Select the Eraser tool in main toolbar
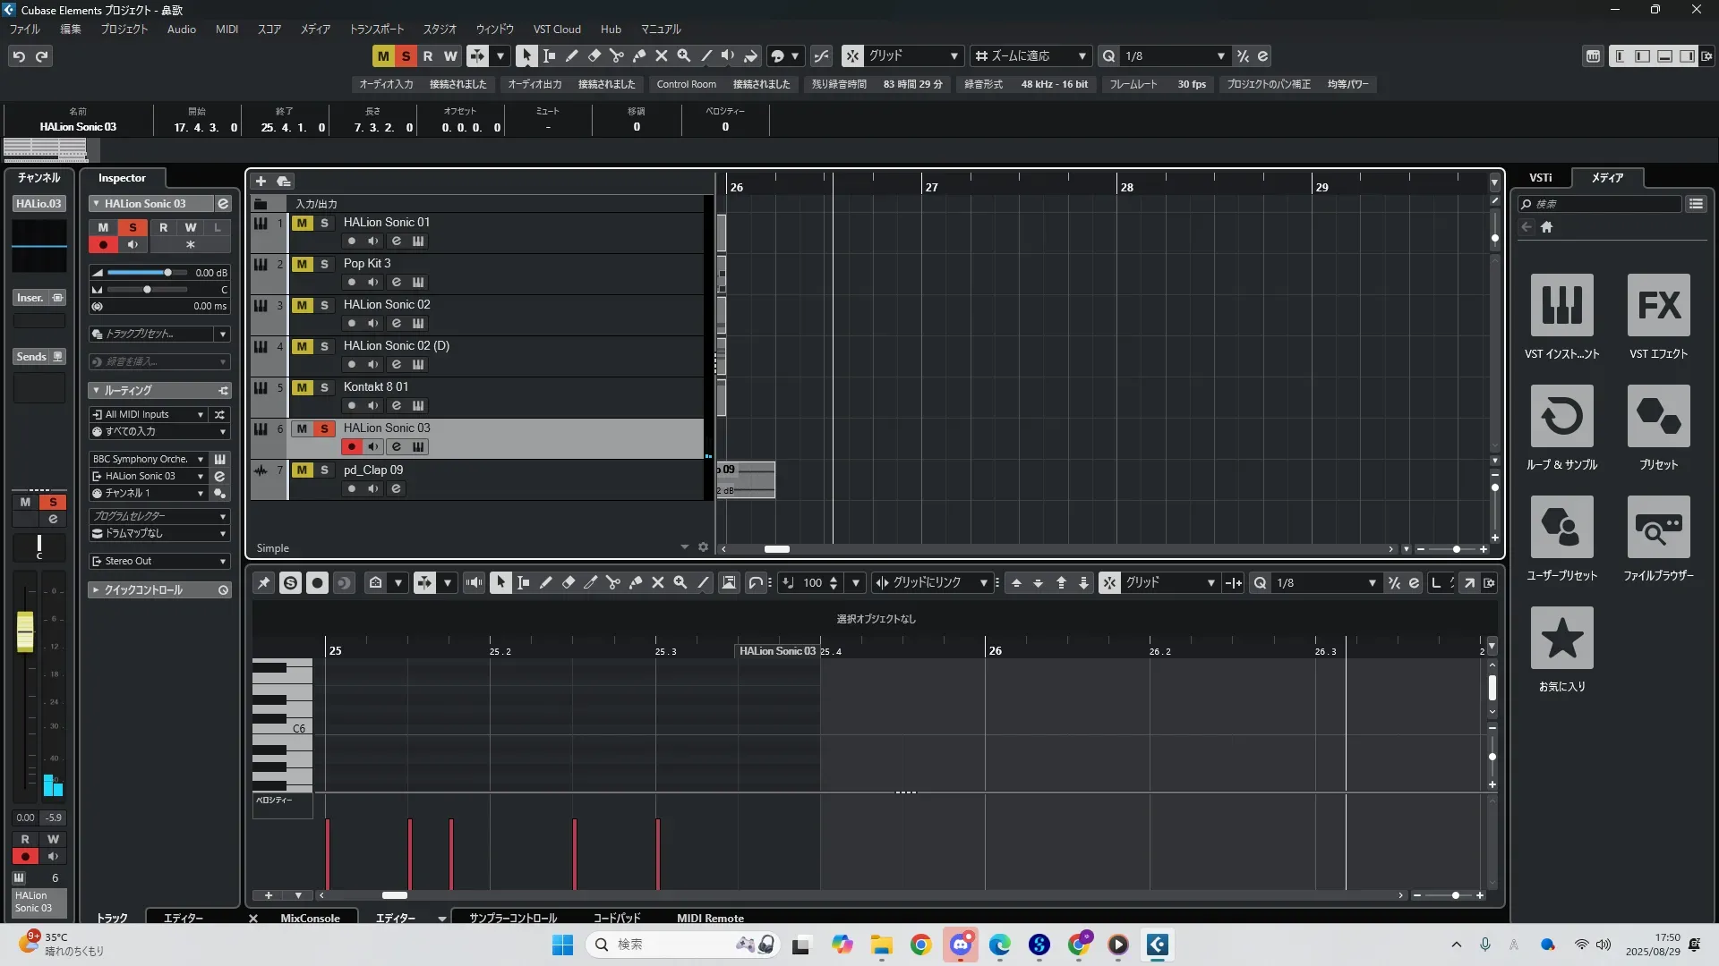 [594, 55]
